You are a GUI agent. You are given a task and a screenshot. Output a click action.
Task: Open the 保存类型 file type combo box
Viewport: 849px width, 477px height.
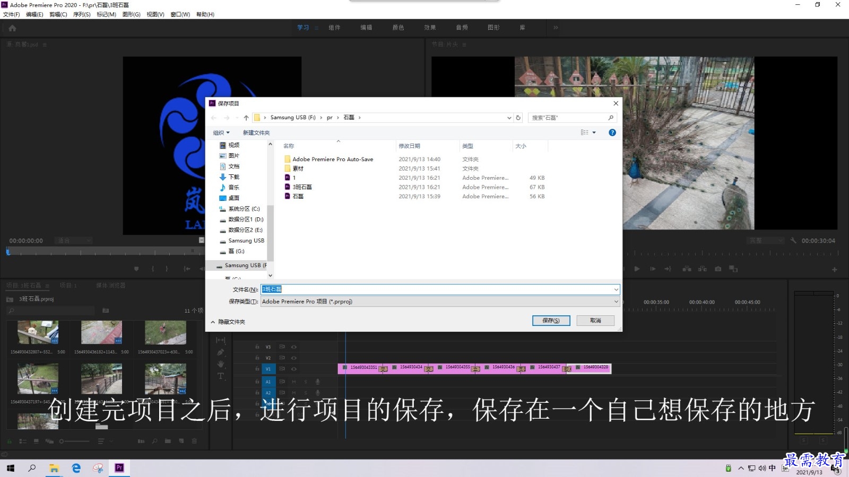[x=440, y=302]
